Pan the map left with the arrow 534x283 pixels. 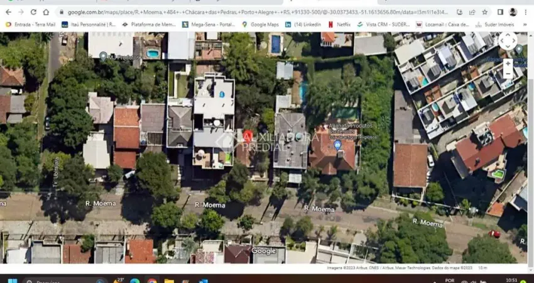[501, 41]
